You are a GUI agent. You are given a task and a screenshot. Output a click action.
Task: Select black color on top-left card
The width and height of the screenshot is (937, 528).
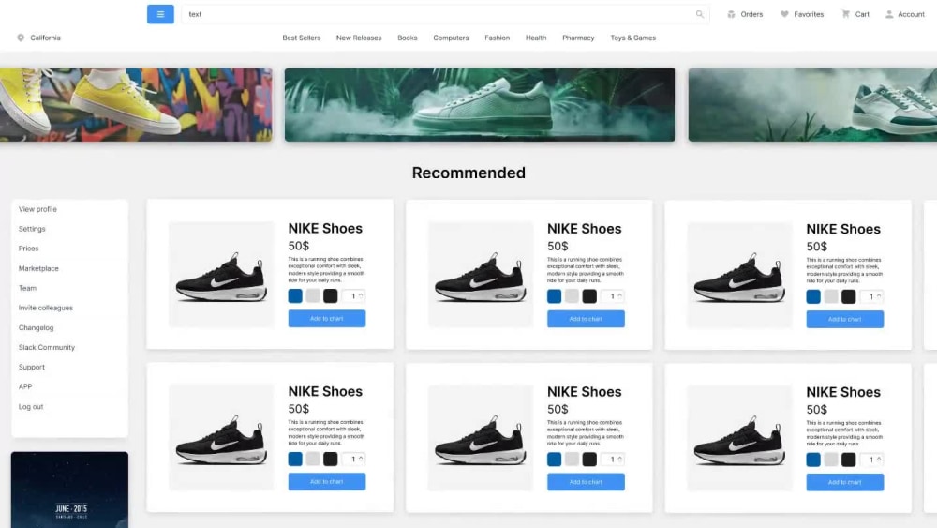[331, 296]
